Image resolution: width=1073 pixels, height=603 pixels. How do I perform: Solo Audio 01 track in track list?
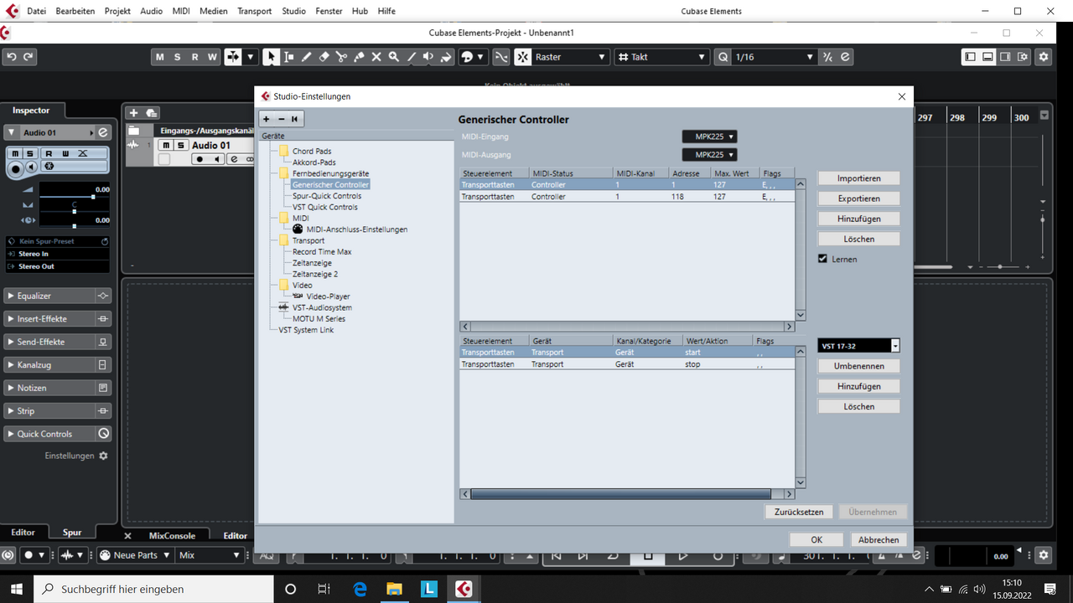point(180,145)
